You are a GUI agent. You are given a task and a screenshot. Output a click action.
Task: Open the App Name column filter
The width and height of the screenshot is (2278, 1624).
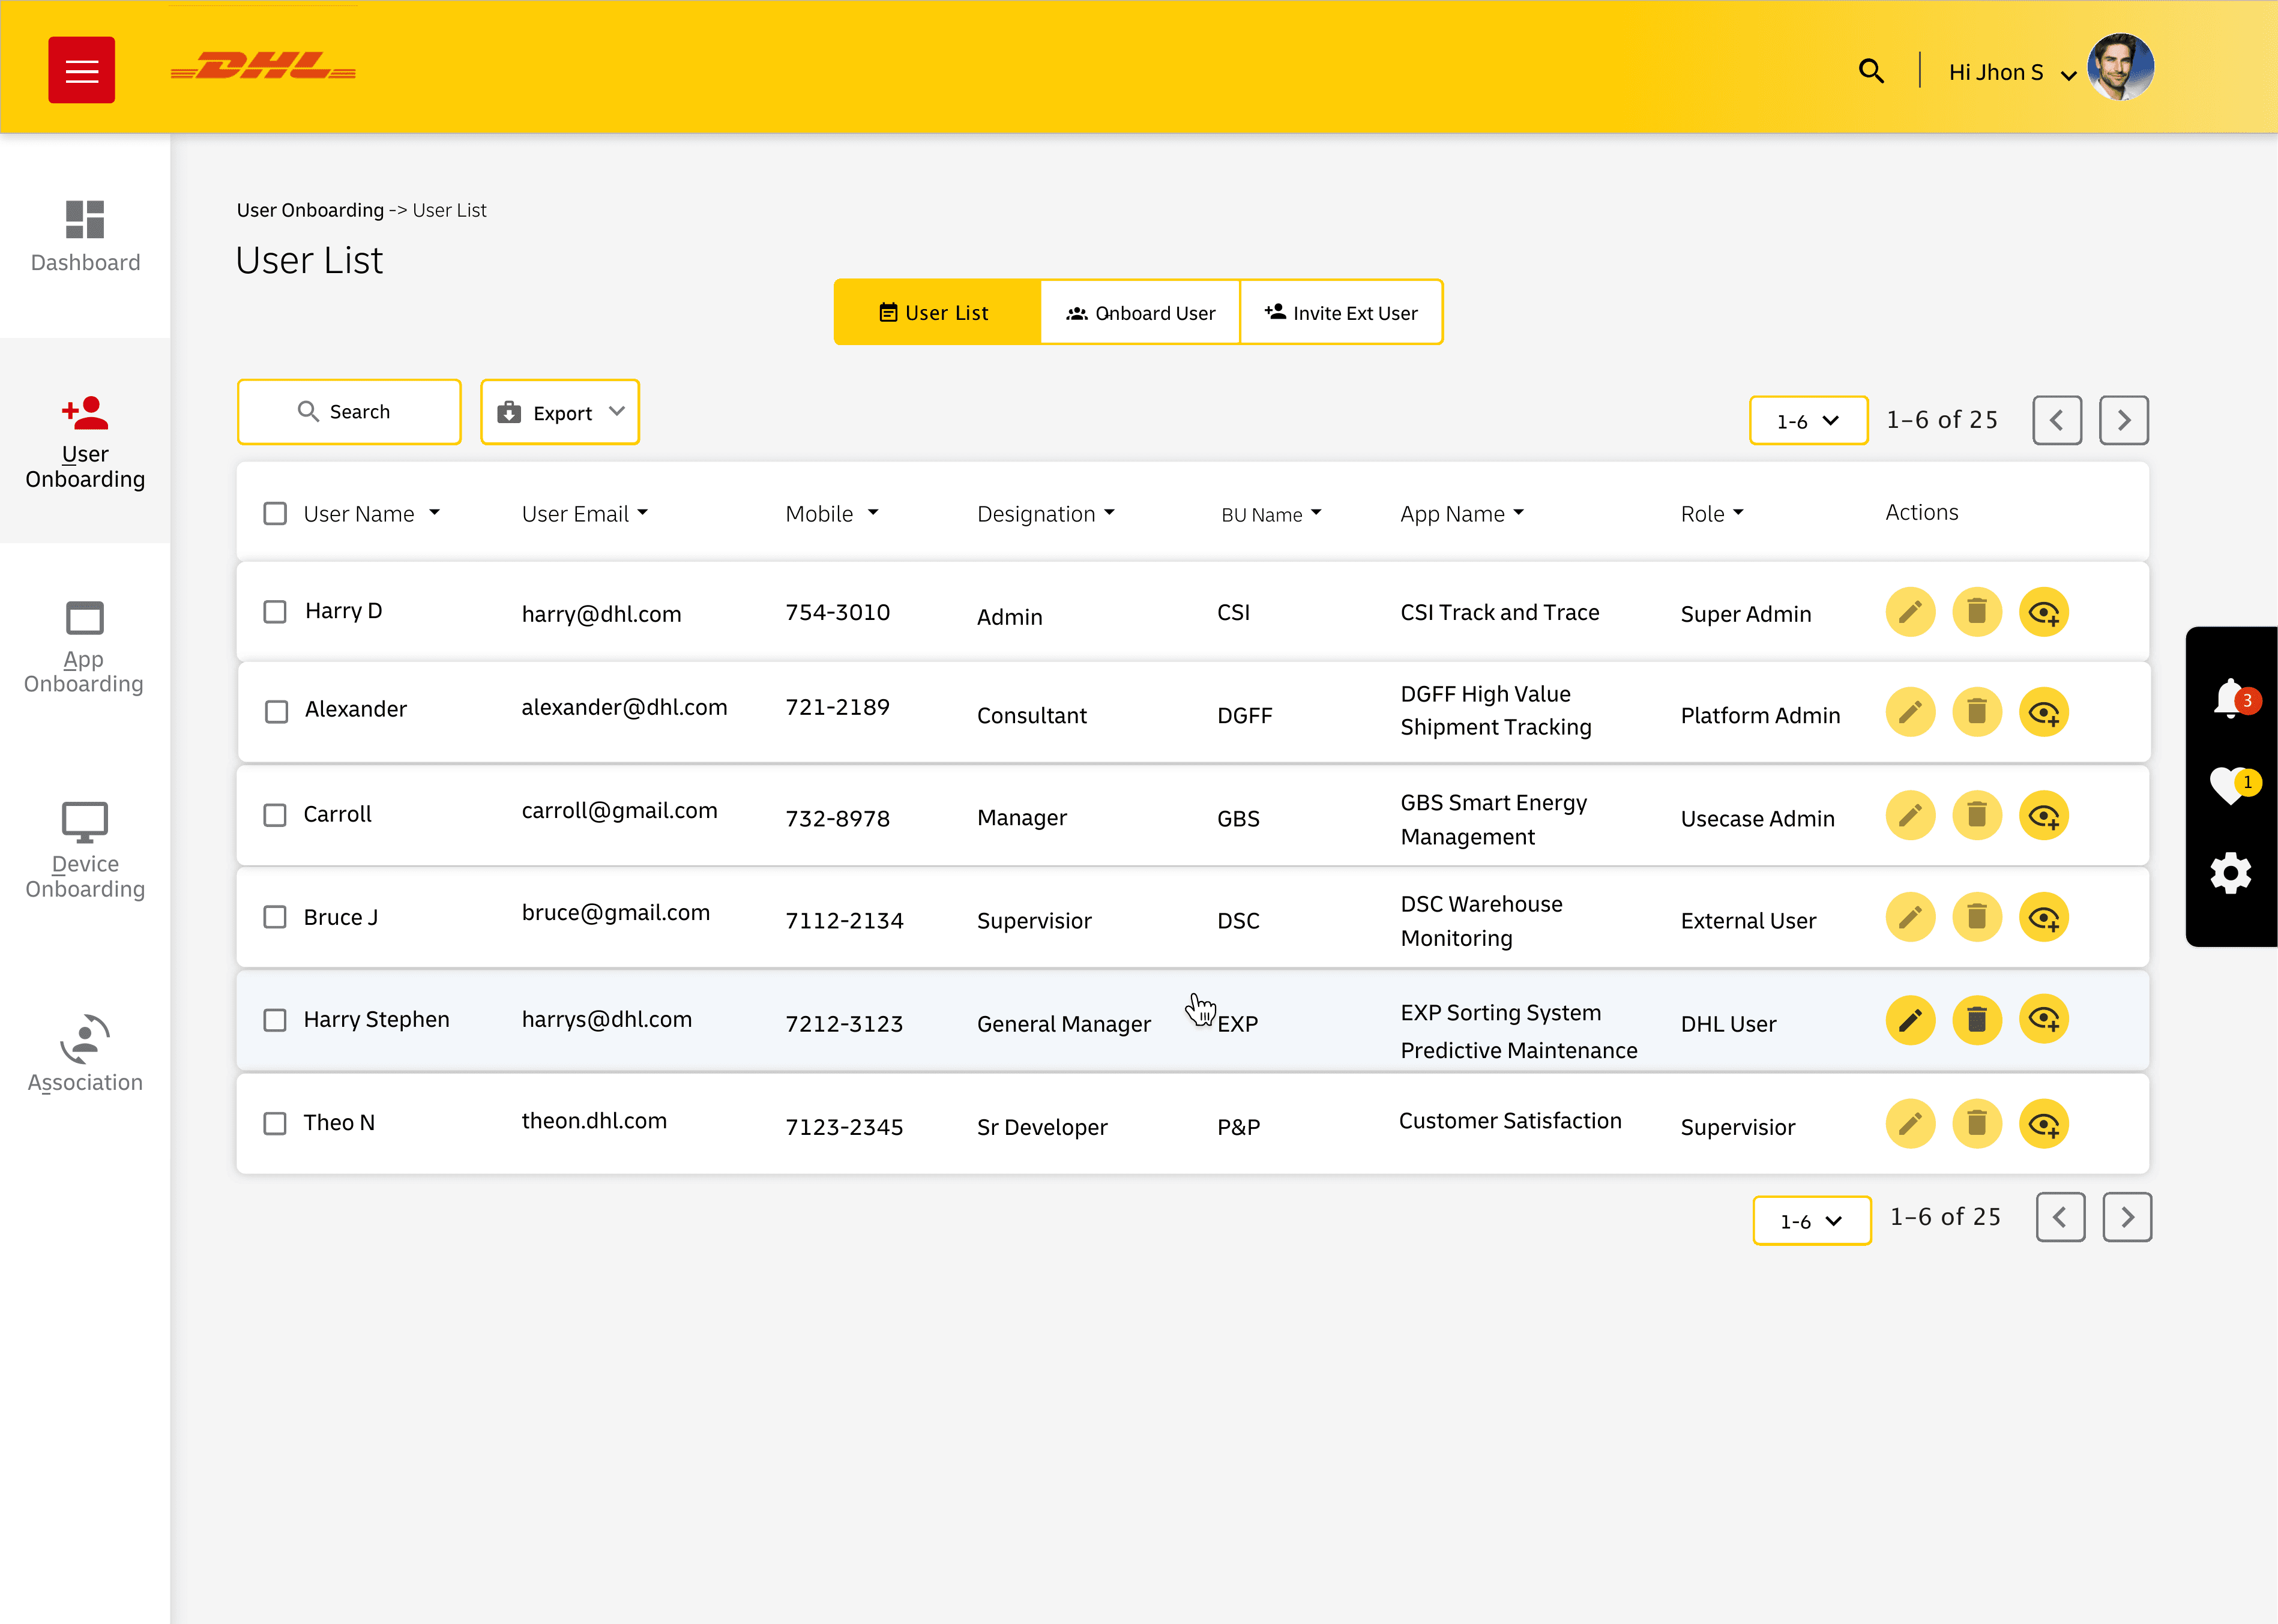[1518, 512]
